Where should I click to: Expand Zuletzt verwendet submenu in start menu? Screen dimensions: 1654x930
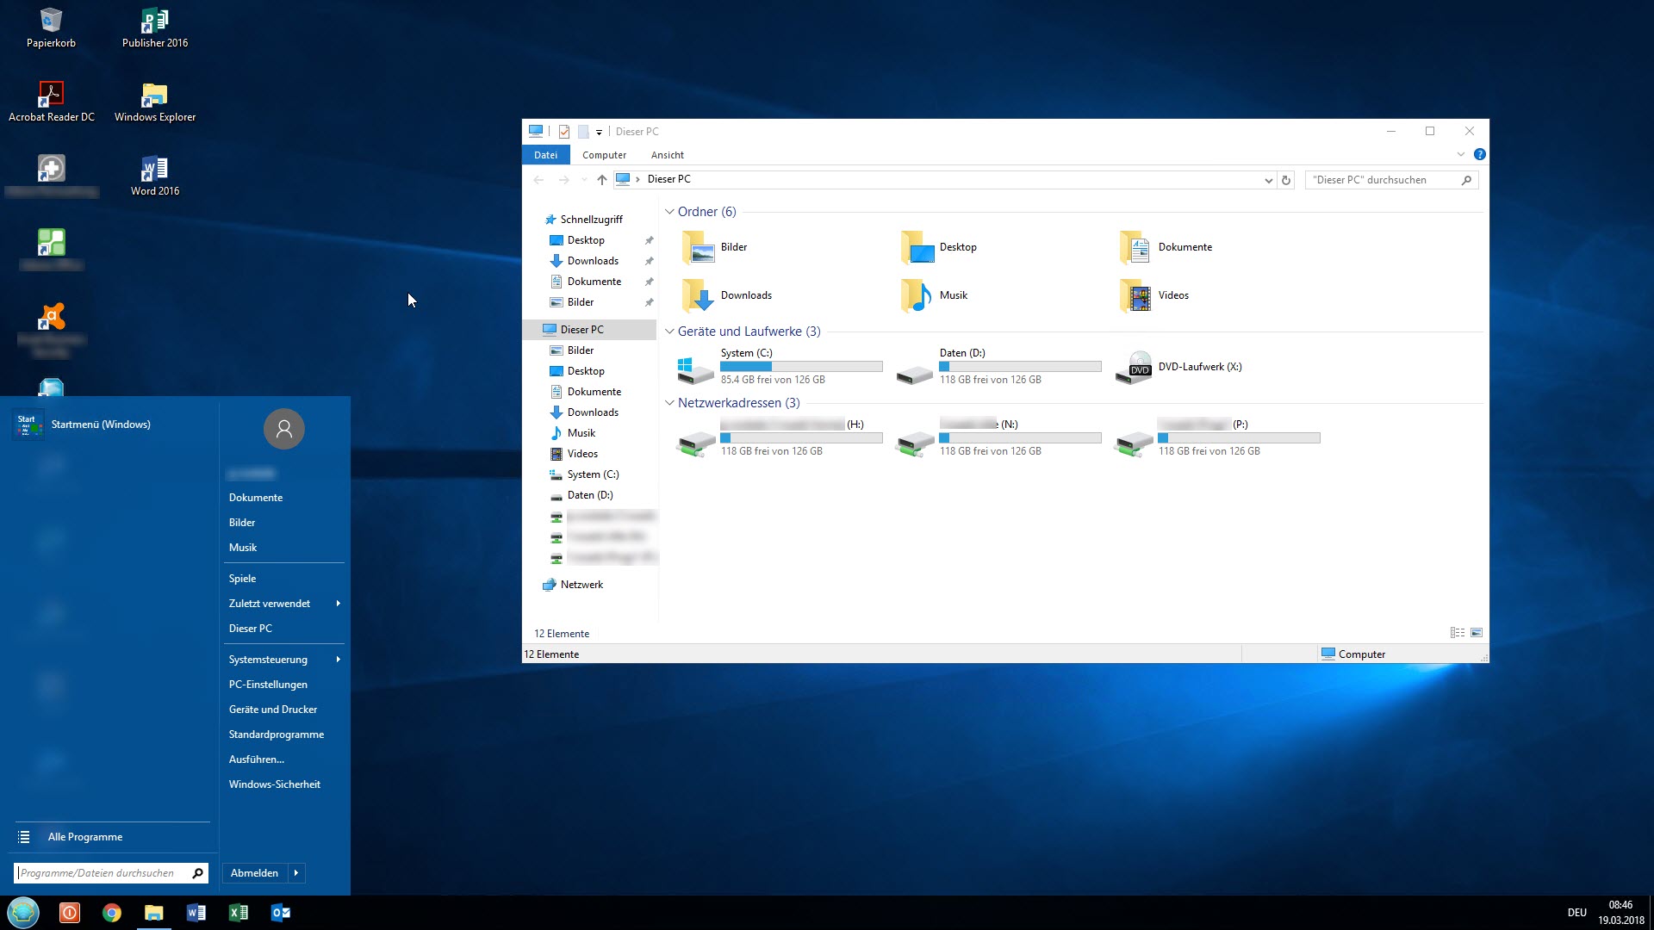click(338, 604)
